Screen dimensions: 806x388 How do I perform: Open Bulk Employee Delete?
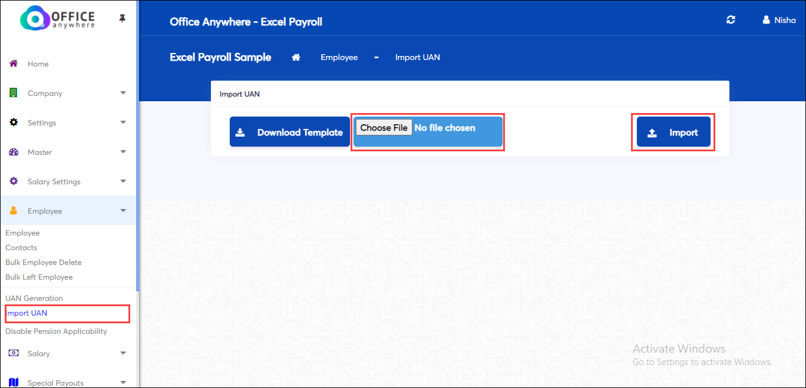coord(44,263)
